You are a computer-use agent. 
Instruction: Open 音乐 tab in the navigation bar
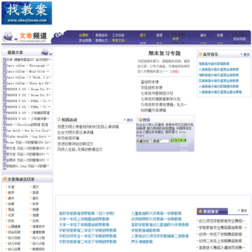(x=204, y=36)
